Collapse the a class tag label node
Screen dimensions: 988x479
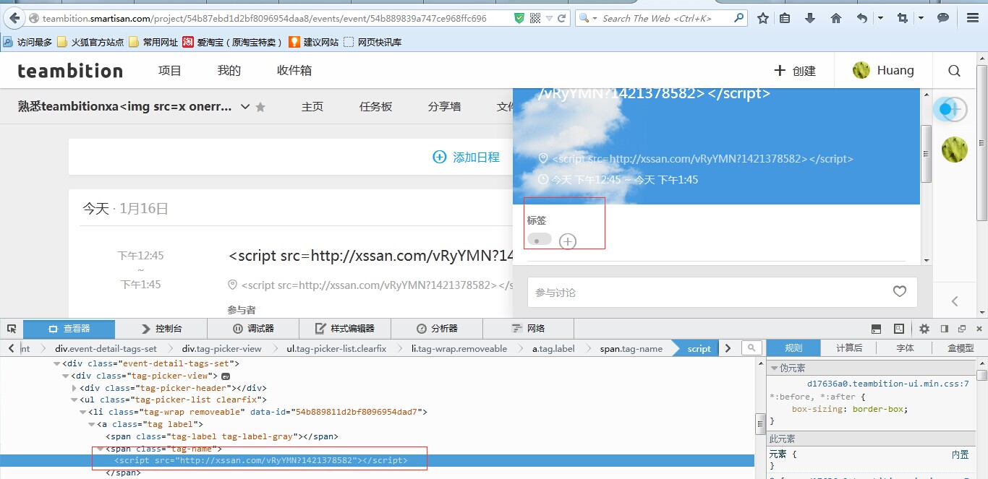coord(92,424)
